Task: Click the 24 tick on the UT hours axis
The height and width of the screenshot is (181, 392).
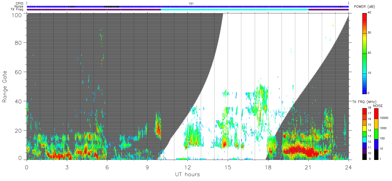Action: pos(348,167)
